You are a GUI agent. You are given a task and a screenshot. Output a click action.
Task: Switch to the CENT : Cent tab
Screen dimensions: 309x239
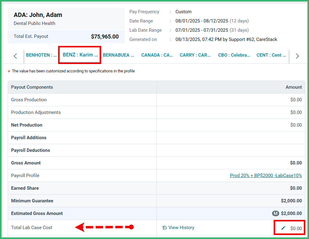point(271,55)
